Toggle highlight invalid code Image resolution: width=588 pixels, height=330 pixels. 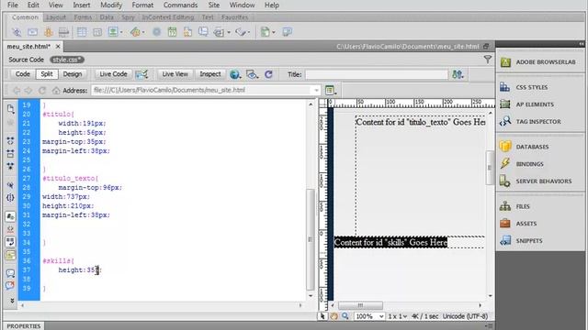(x=10, y=229)
